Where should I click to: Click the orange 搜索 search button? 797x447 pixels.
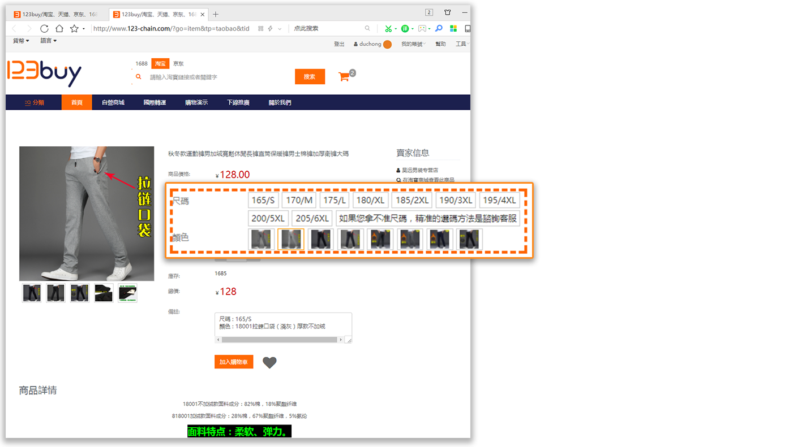click(310, 77)
